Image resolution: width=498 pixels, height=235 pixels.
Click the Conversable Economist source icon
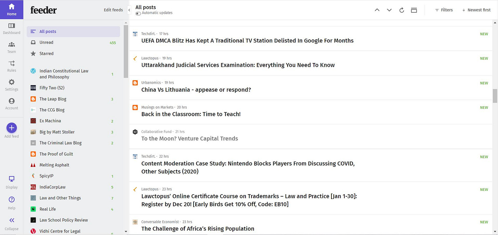click(135, 222)
